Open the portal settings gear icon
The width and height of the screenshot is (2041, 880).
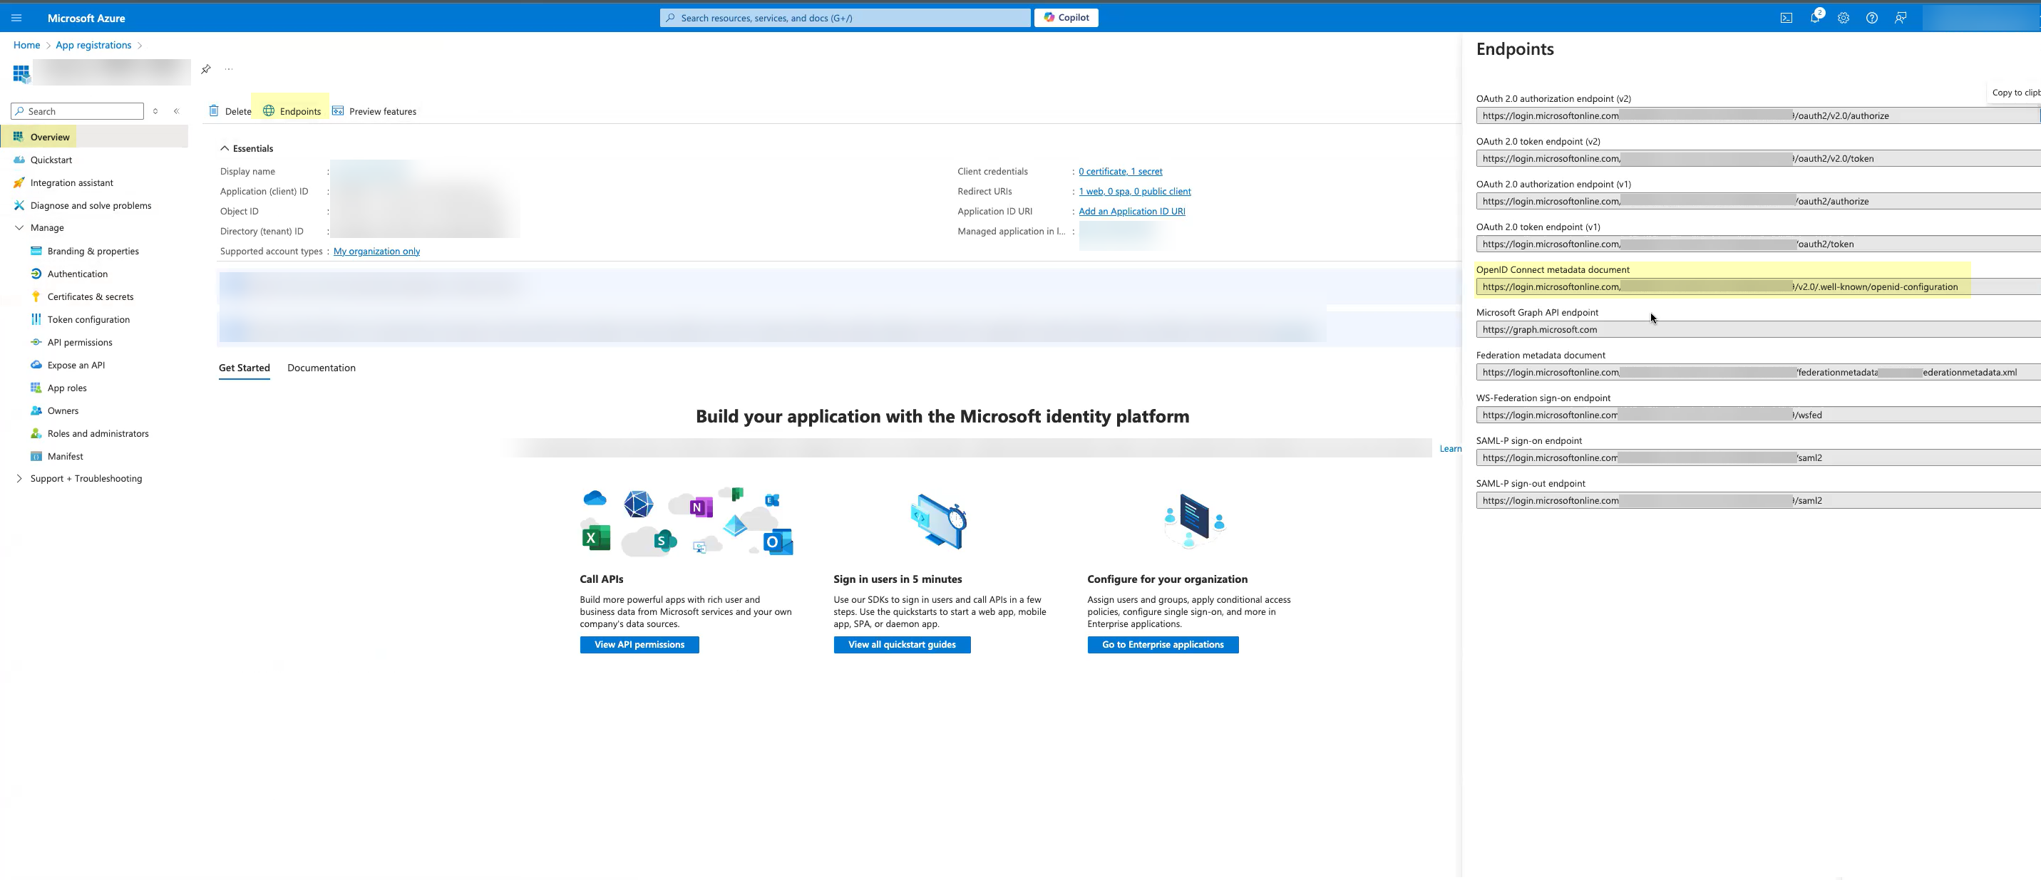(x=1843, y=17)
